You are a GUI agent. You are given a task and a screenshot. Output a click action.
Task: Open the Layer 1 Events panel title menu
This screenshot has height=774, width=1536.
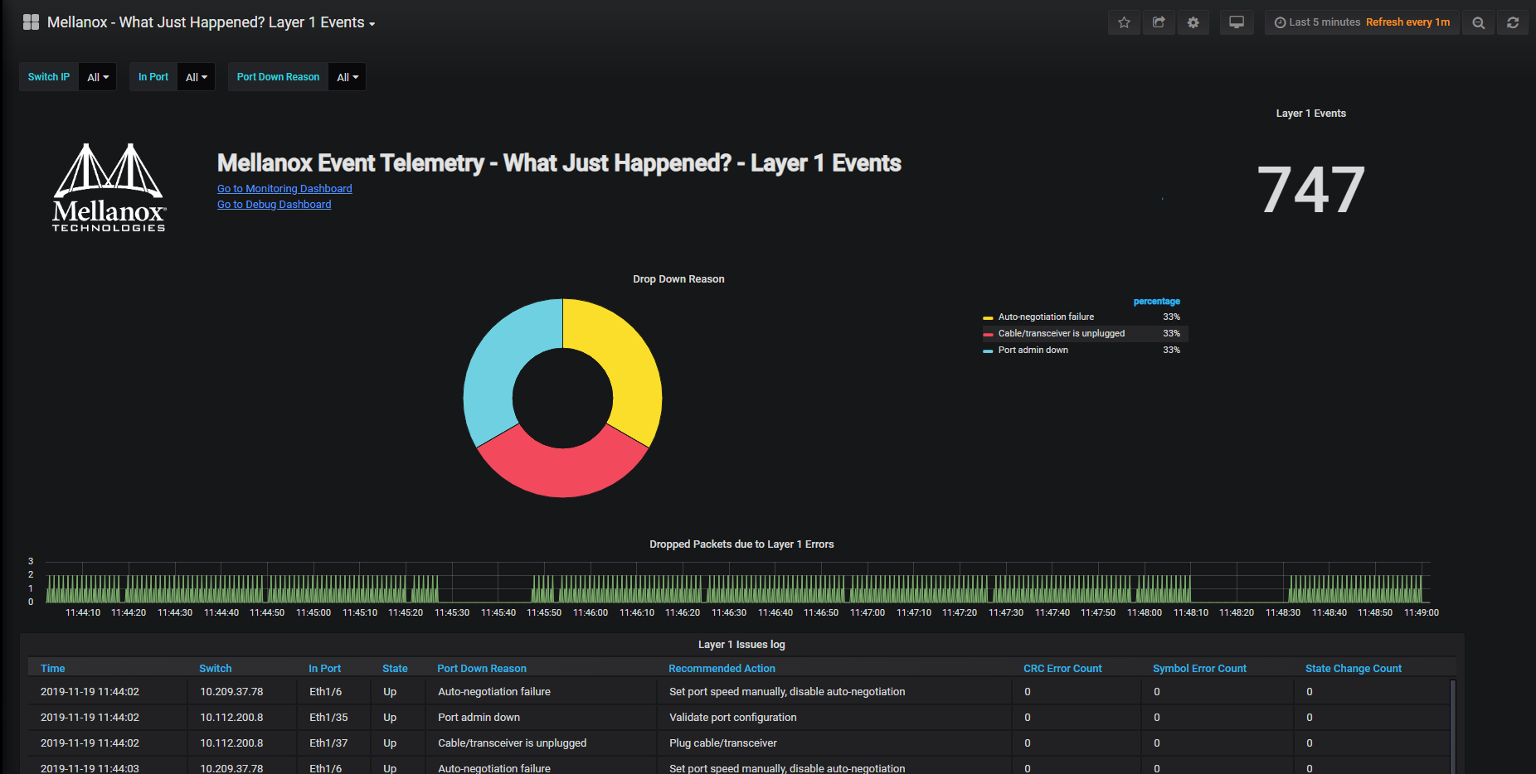tap(1310, 114)
